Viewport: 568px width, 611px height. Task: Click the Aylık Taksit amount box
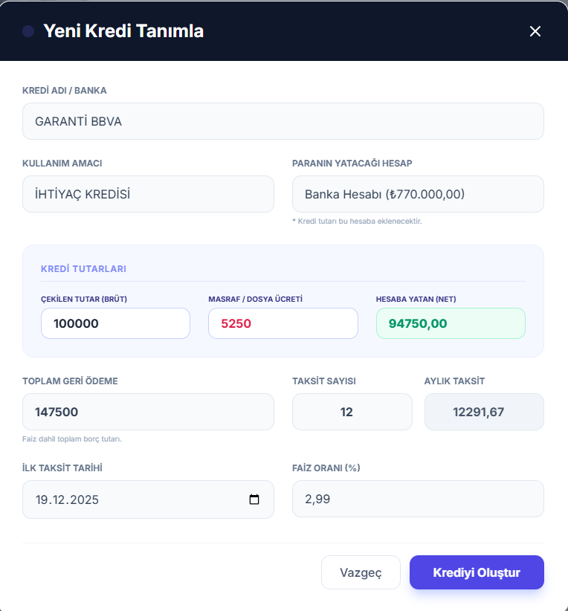pos(484,412)
